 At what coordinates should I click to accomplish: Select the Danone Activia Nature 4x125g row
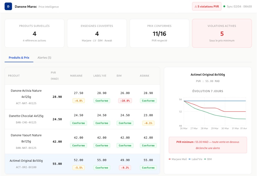click(26, 97)
